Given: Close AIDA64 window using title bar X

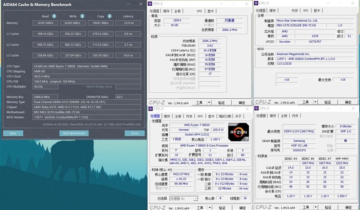Looking at the screenshot, I should click(x=141, y=4).
